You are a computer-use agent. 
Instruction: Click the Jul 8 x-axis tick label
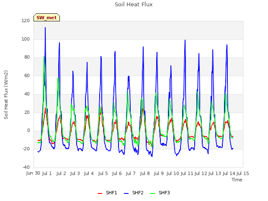pos(145,173)
